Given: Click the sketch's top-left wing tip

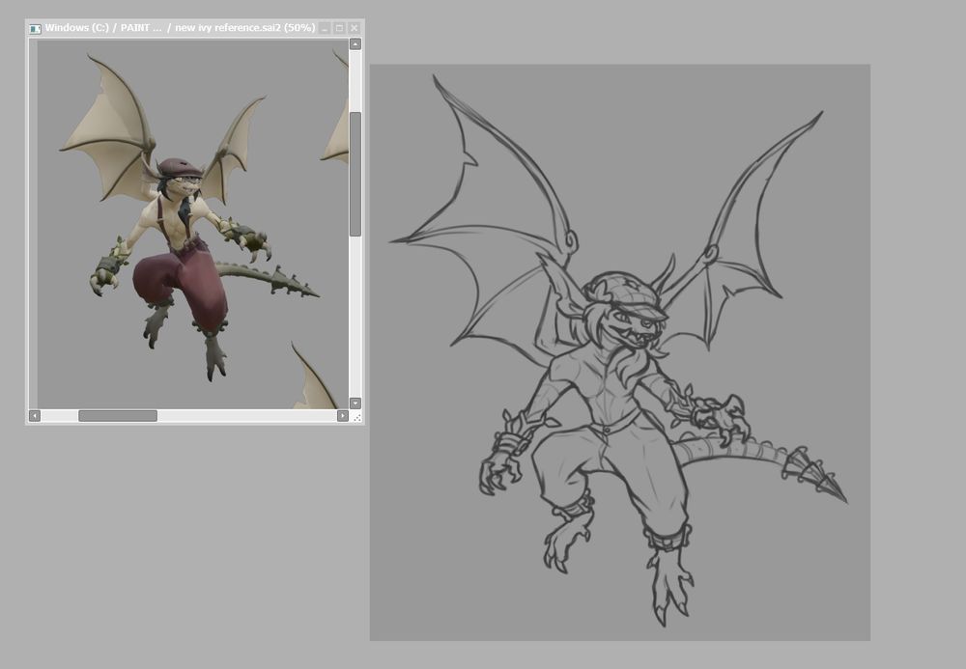Looking at the screenshot, I should pyautogui.click(x=437, y=80).
